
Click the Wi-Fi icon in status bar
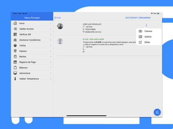[152, 13]
